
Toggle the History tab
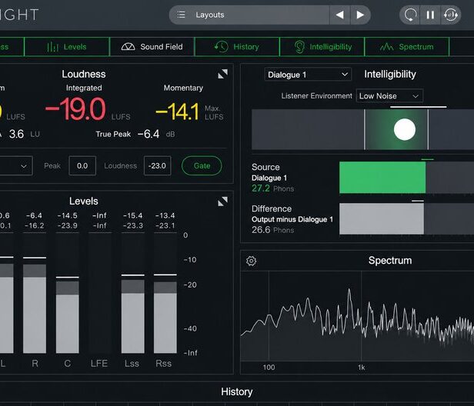[237, 47]
